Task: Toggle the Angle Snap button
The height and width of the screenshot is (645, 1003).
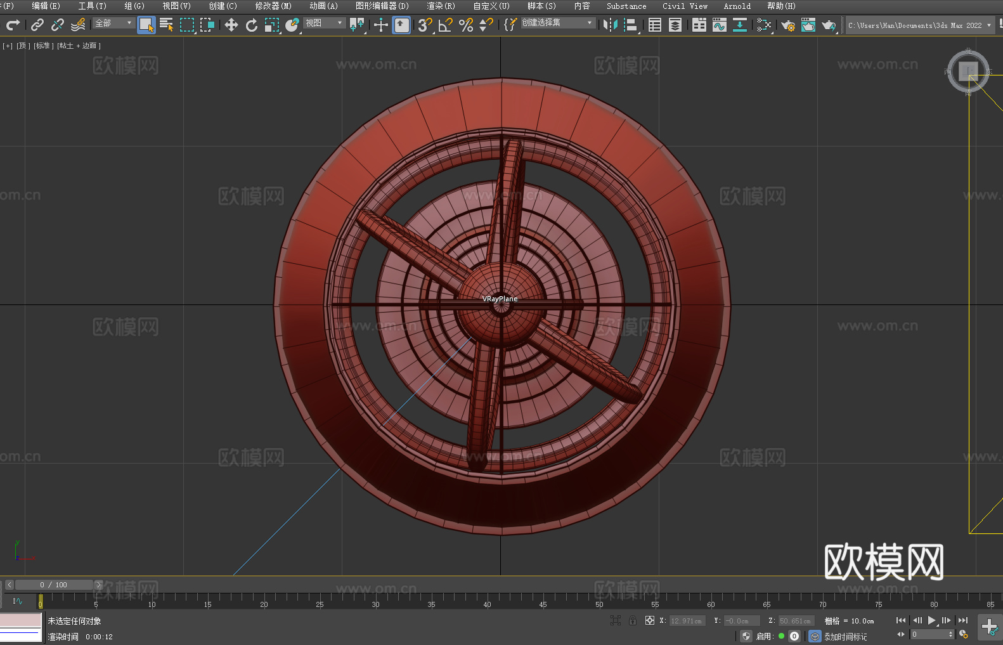Action: pyautogui.click(x=446, y=25)
